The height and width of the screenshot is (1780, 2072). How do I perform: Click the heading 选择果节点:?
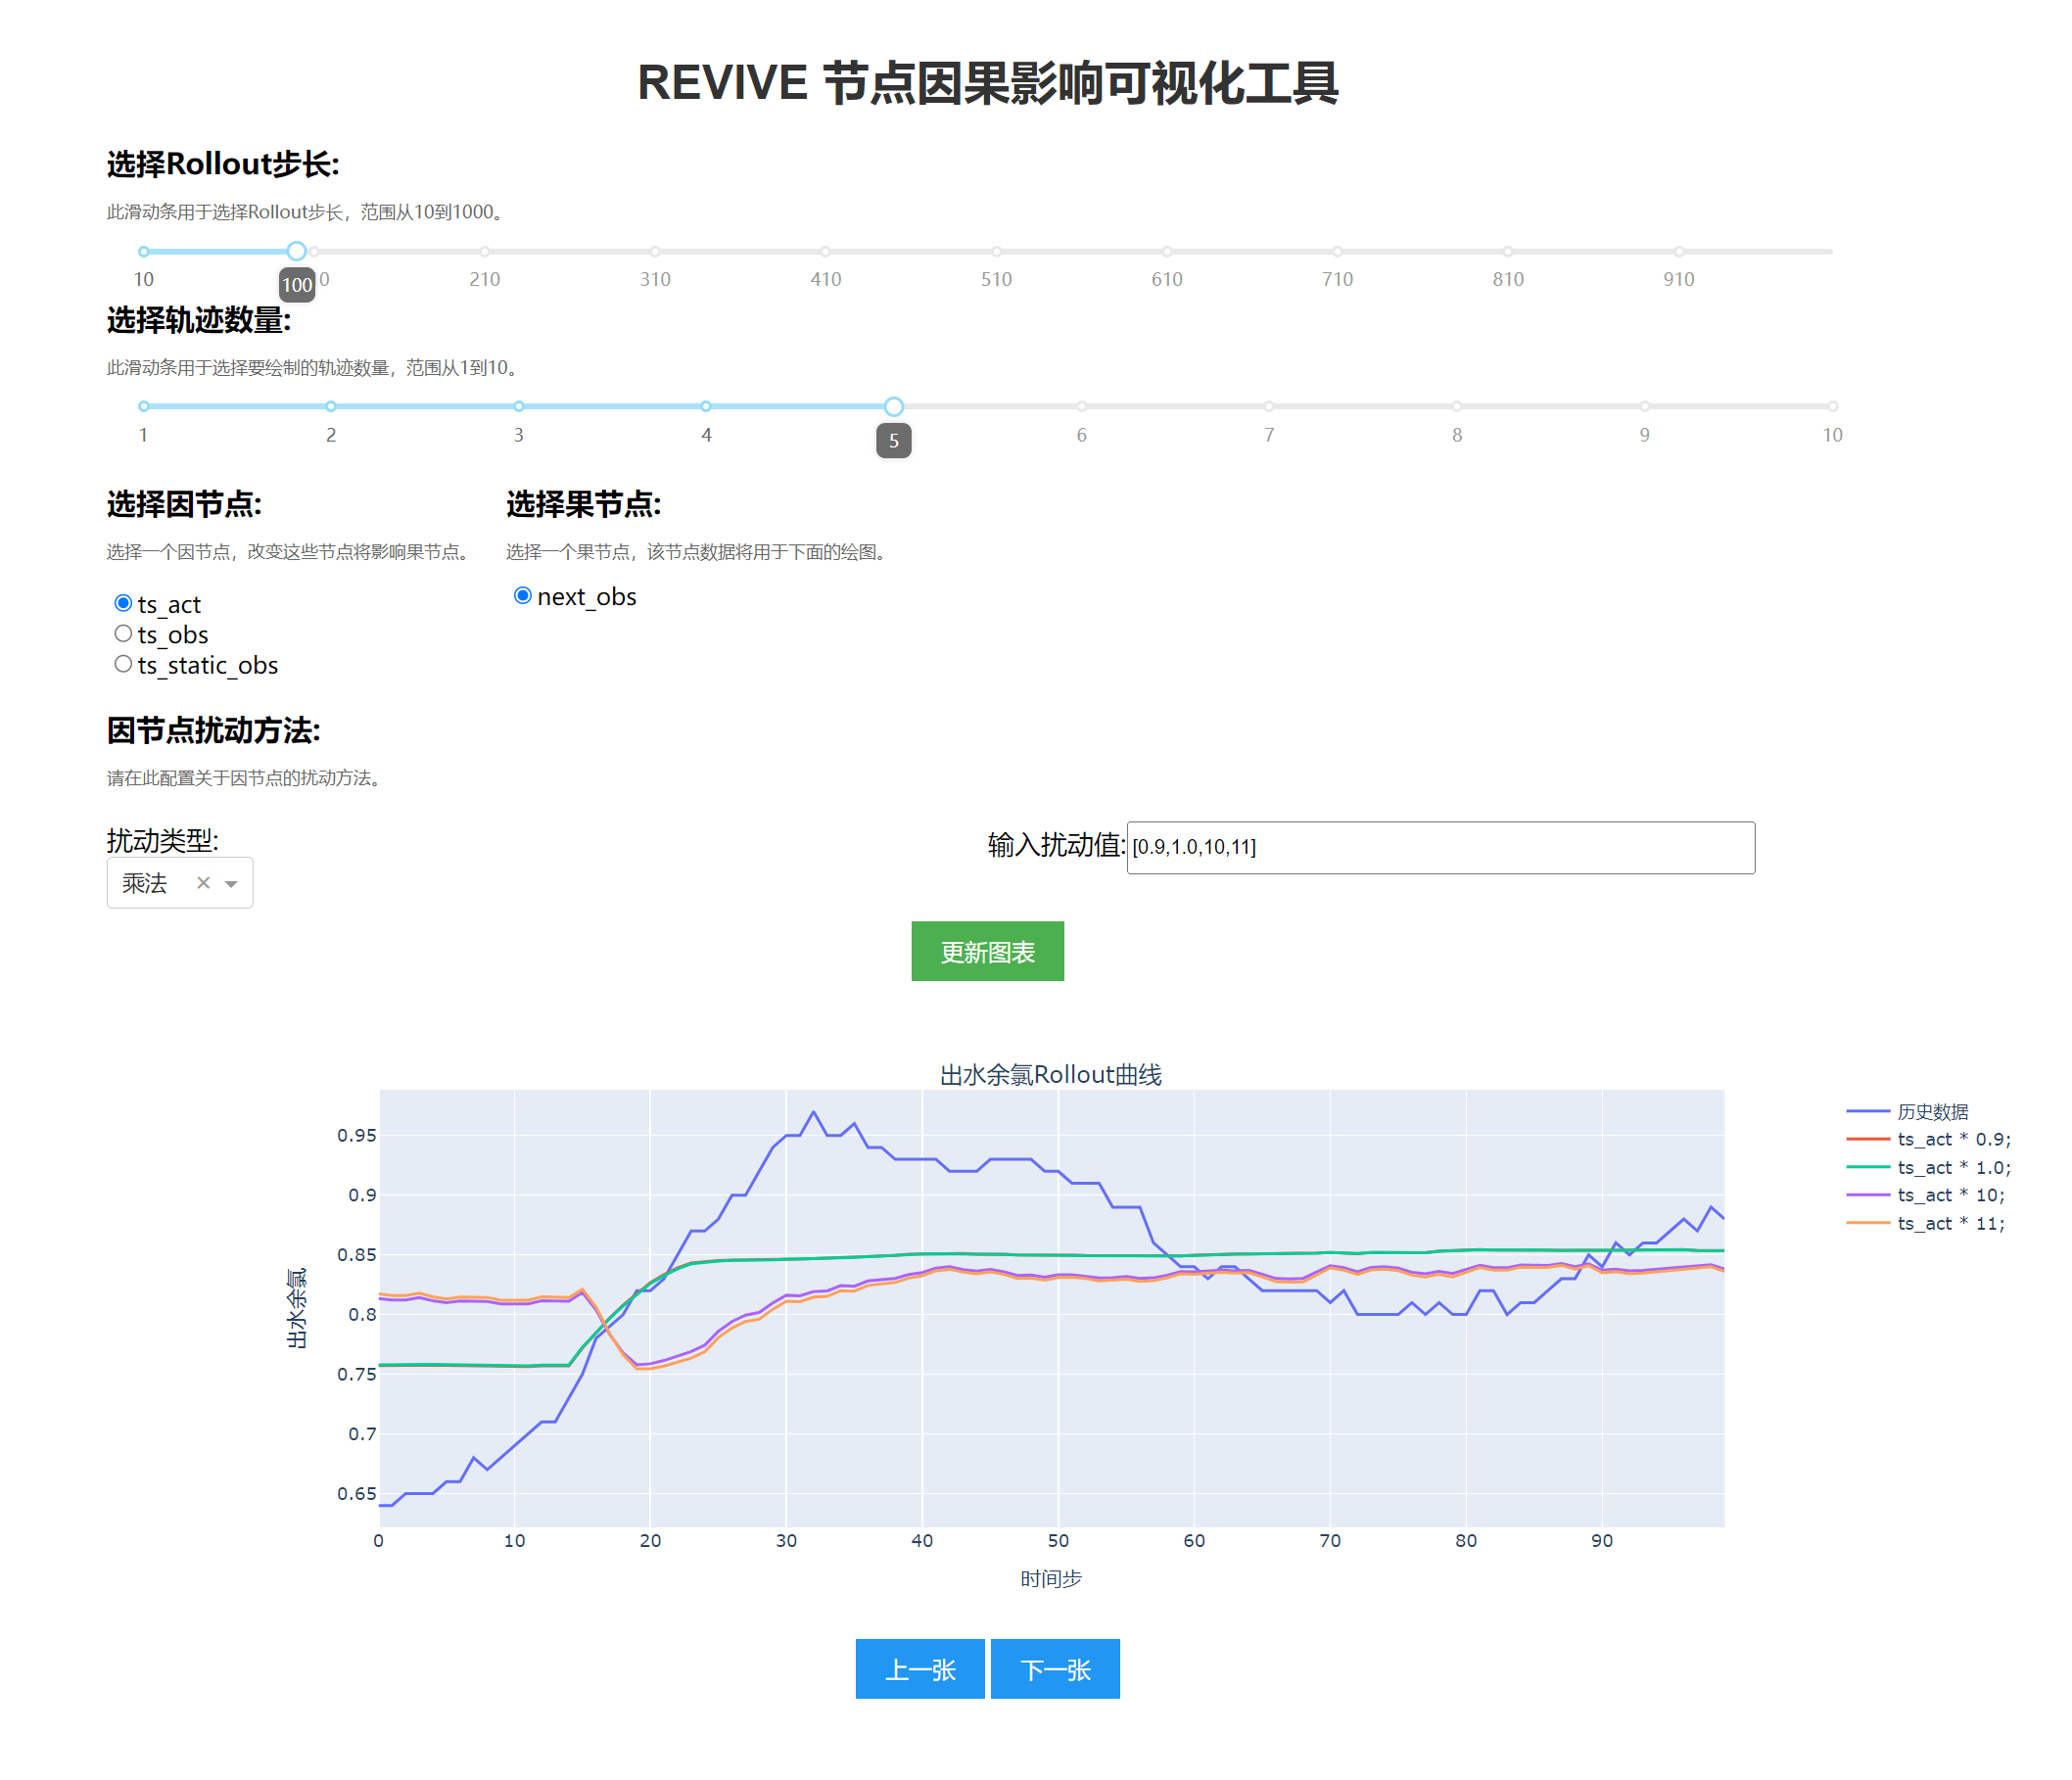coord(583,504)
